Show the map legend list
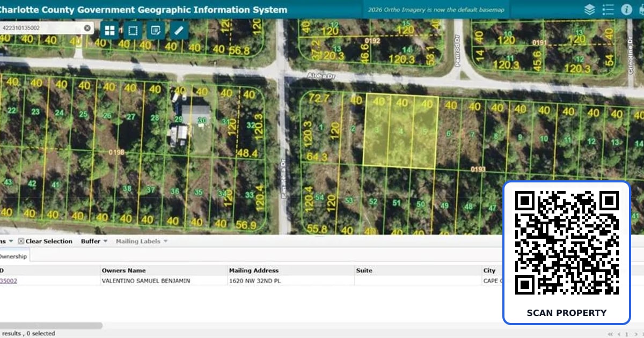Image resolution: width=644 pixels, height=338 pixels. click(608, 9)
